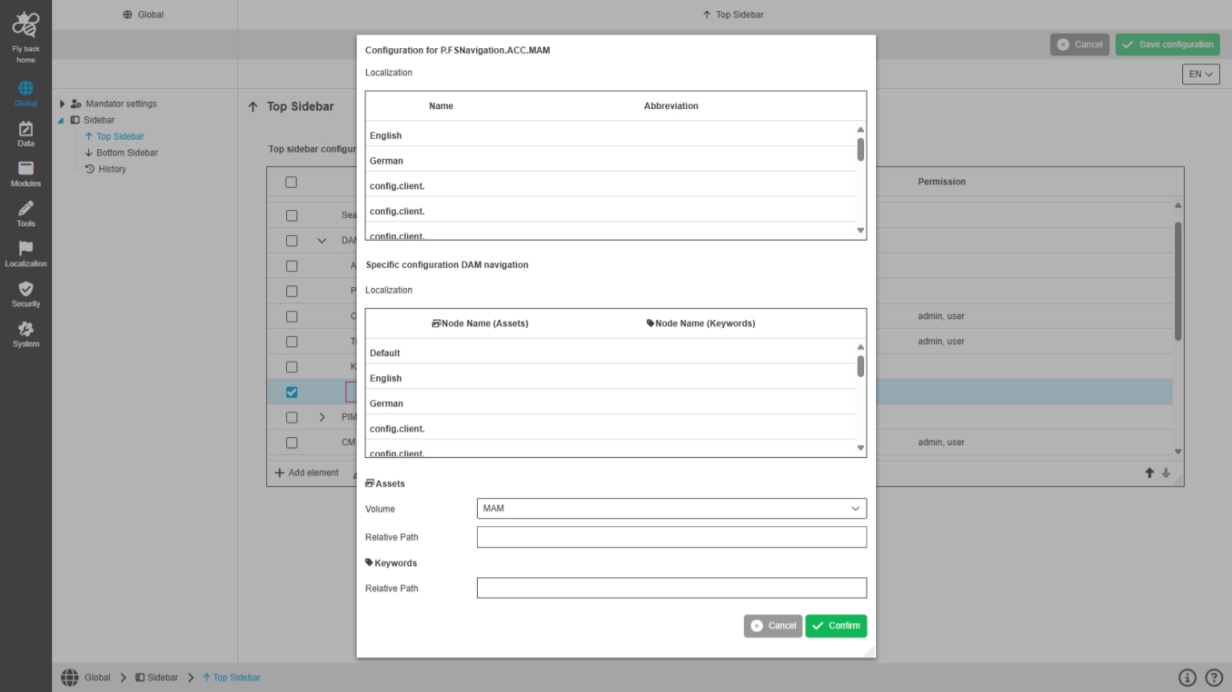The height and width of the screenshot is (692, 1232).
Task: Confirm the configuration dialog
Action: [x=836, y=625]
